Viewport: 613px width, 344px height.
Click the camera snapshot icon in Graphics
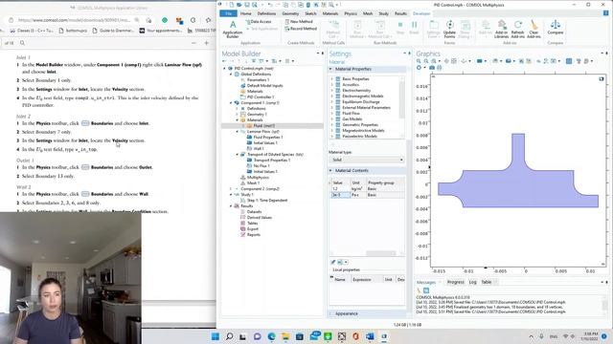point(432,68)
